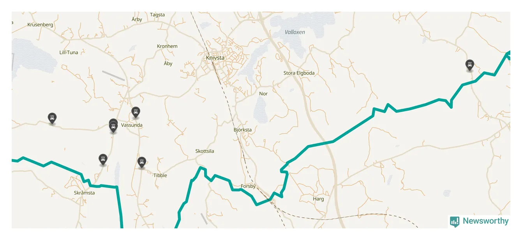Select the westernmost car accident marker
The width and height of the screenshot is (522, 240).
point(52,118)
